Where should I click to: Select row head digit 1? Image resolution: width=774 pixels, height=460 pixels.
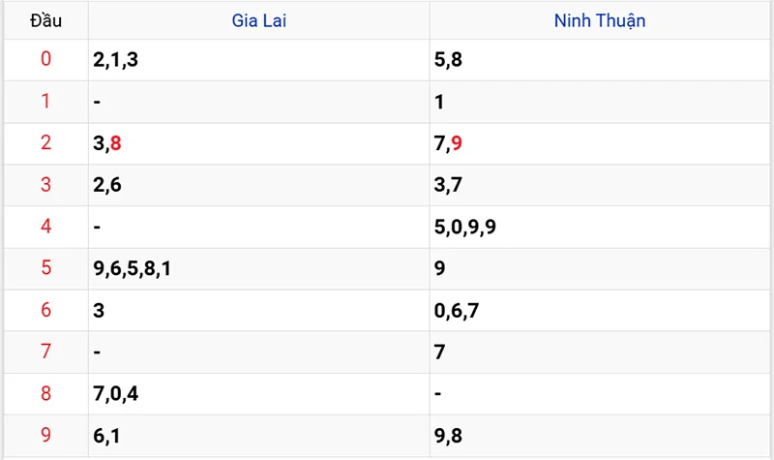pos(45,101)
